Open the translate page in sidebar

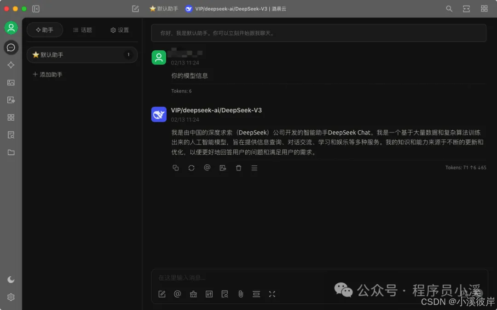click(11, 100)
